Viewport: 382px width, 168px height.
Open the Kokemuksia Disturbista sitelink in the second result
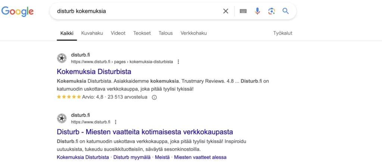83,157
